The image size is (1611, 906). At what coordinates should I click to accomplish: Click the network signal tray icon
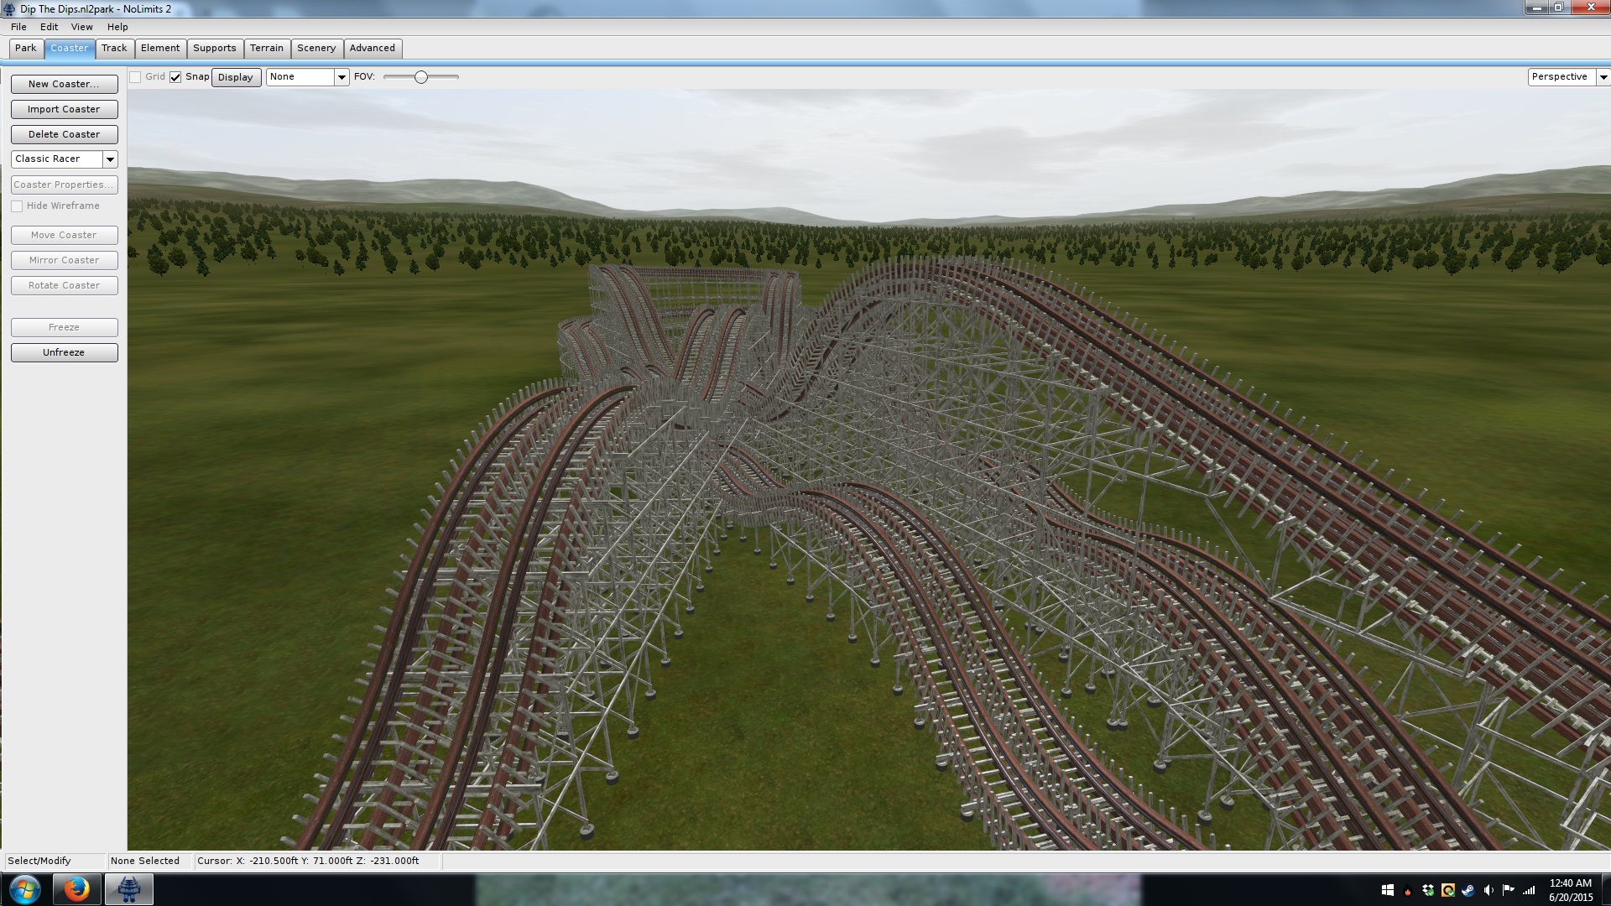[1529, 890]
